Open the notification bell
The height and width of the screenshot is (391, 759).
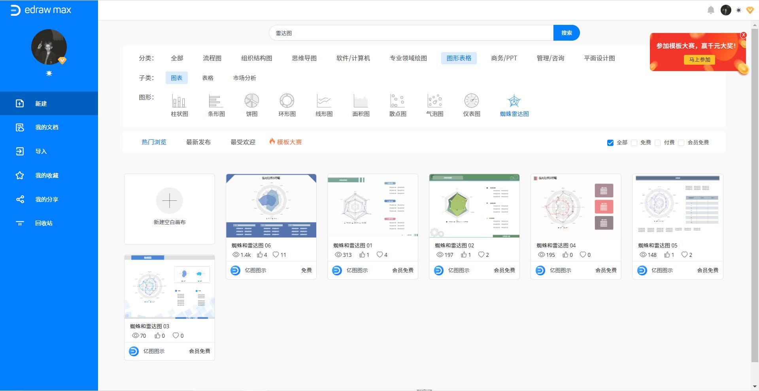point(710,10)
